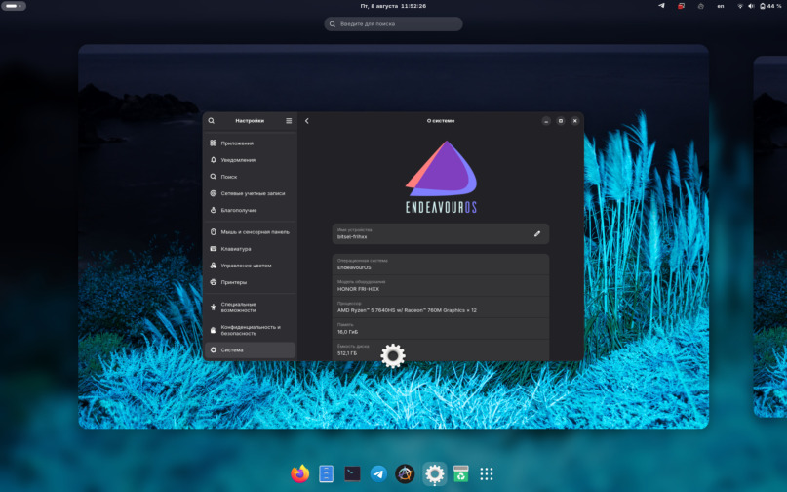The height and width of the screenshot is (492, 787).
Task: Open the Settings search magnifier icon
Action: (212, 121)
